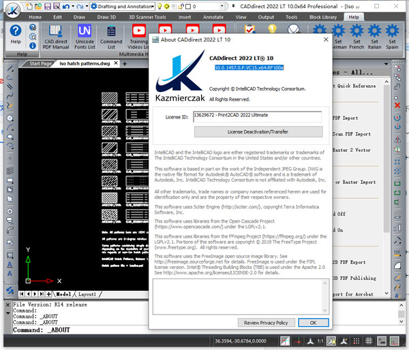Switch to the Block Library ribbon tab
Viewport: 409px width, 350px height.
[x=321, y=16]
